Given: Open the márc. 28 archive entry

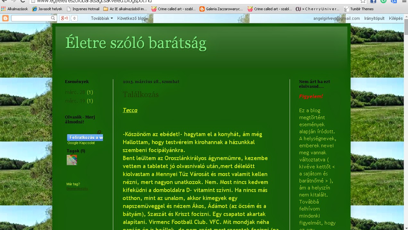Looking at the screenshot, I should pyautogui.click(x=75, y=92).
